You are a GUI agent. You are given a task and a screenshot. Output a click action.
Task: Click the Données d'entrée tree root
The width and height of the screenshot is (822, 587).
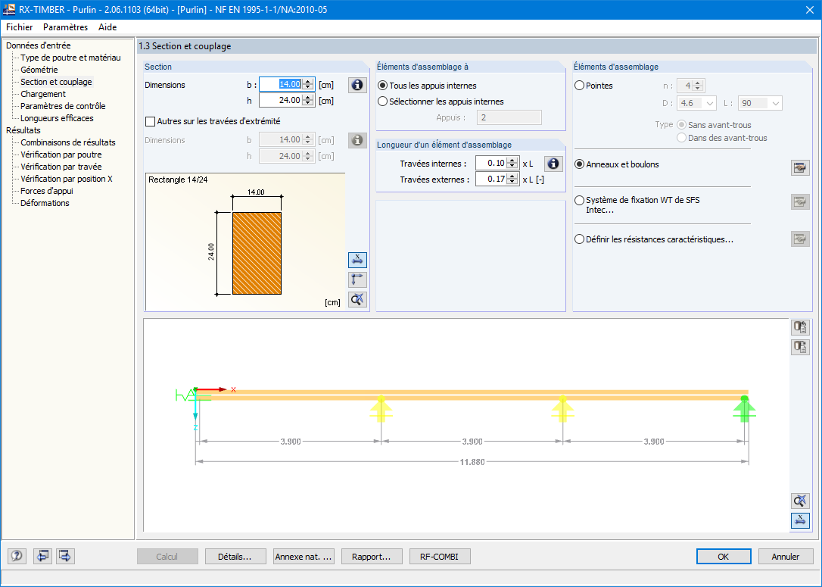39,45
